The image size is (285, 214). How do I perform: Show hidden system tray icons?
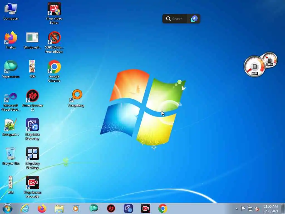pyautogui.click(x=237, y=209)
